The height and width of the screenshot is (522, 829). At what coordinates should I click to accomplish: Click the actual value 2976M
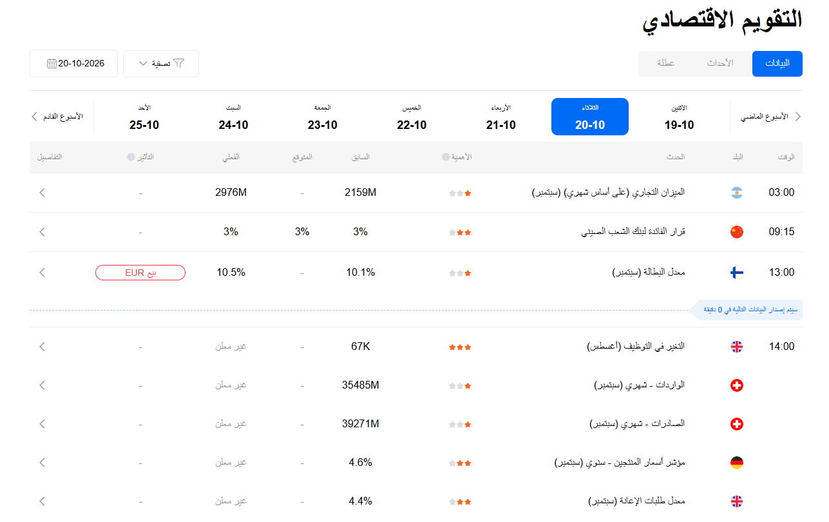pyautogui.click(x=231, y=193)
